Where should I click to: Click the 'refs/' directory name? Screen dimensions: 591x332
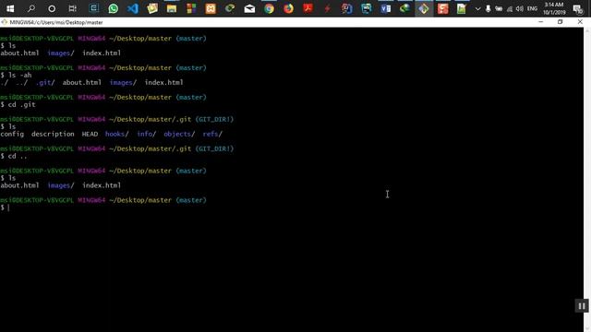pyautogui.click(x=212, y=134)
